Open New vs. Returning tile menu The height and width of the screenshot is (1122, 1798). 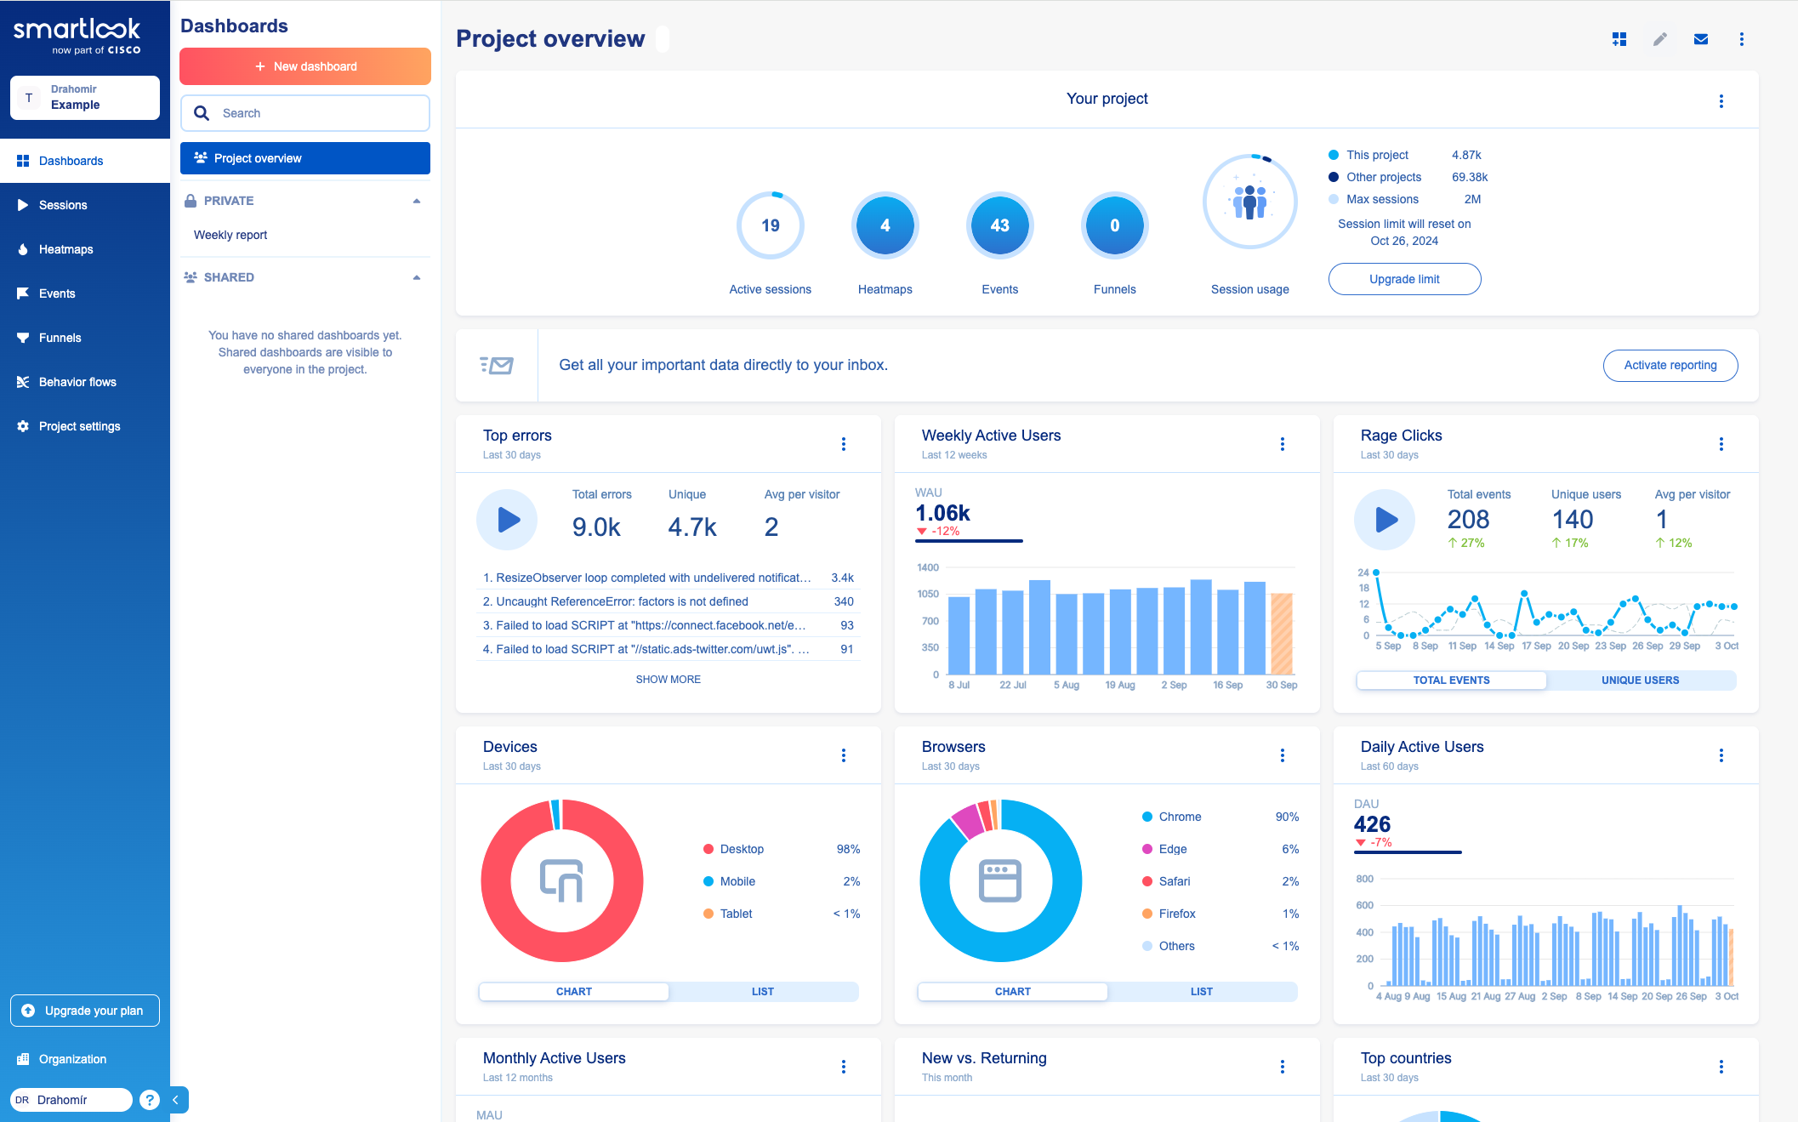(1283, 1067)
